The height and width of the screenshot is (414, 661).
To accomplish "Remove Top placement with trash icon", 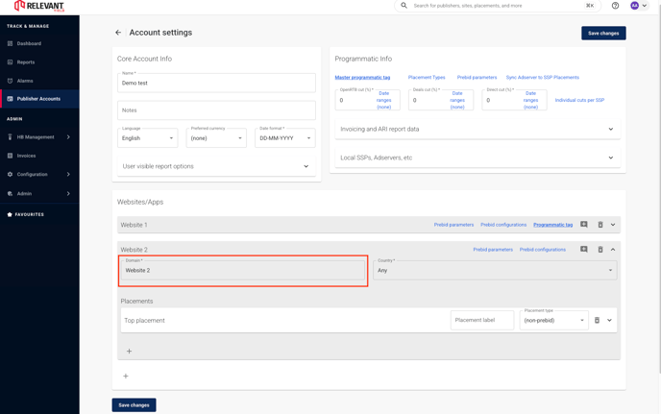I will [x=597, y=320].
